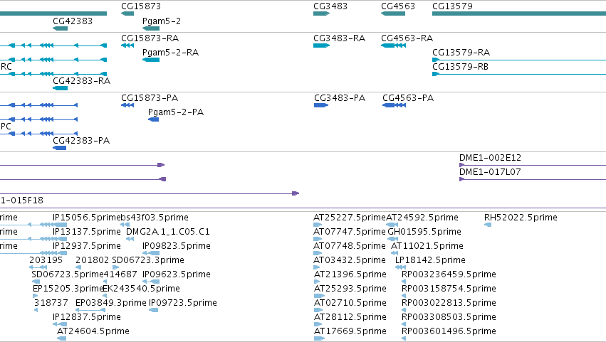This screenshot has height=342, width=606.
Task: Click EST RP003022813.5prime label
Action: [x=449, y=303]
